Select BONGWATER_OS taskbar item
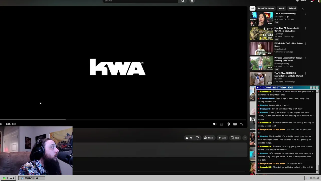Viewport: 321px width, 181px height. 31,178
